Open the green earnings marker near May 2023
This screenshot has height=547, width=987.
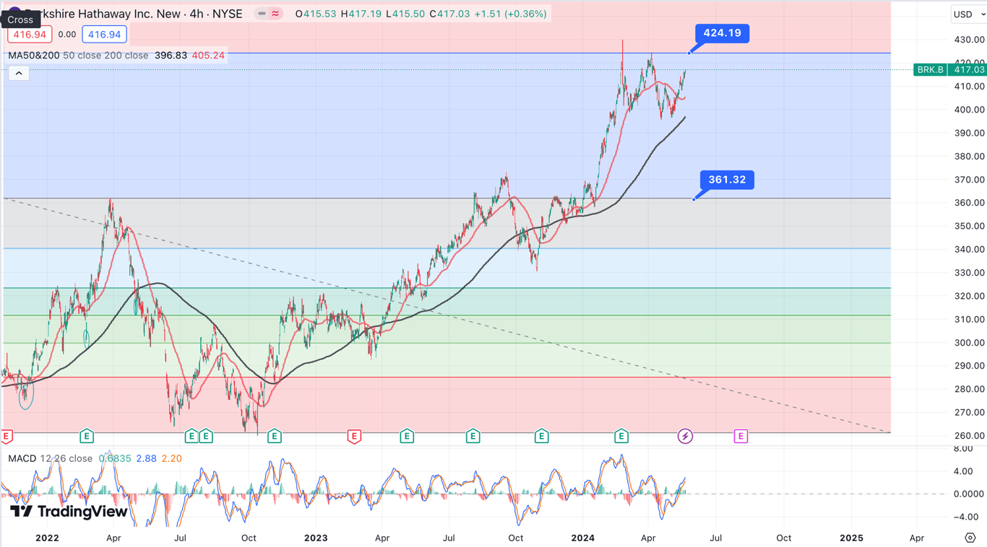(x=407, y=436)
